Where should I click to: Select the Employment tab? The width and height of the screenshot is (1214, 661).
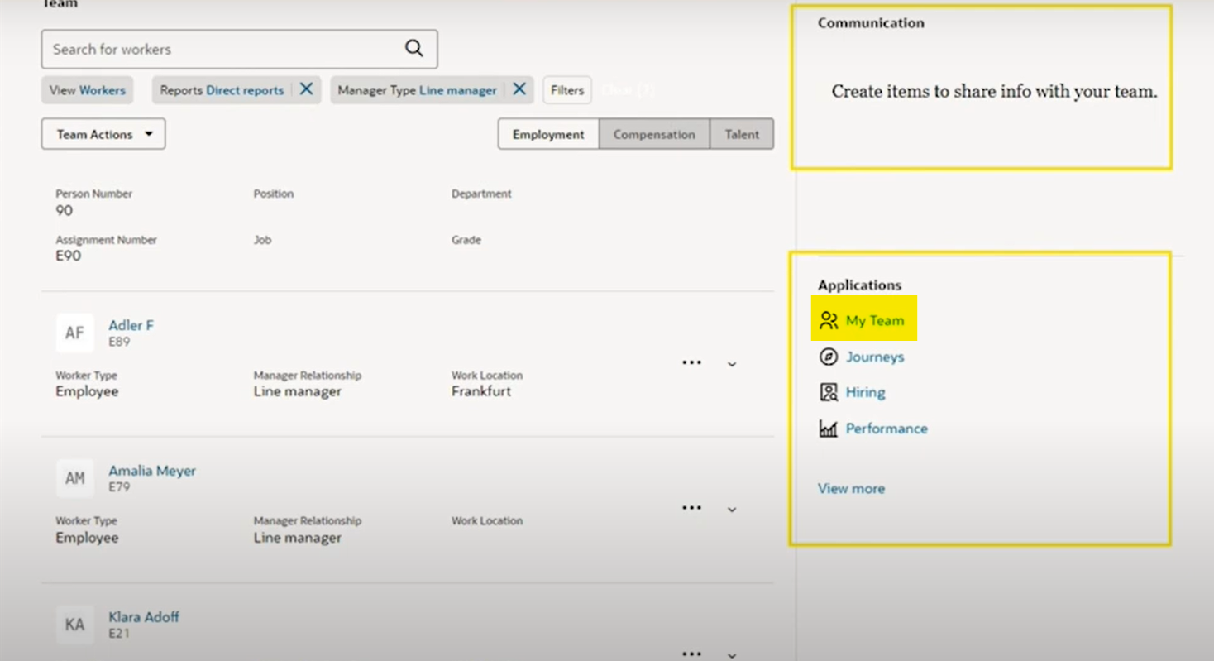[x=547, y=133]
